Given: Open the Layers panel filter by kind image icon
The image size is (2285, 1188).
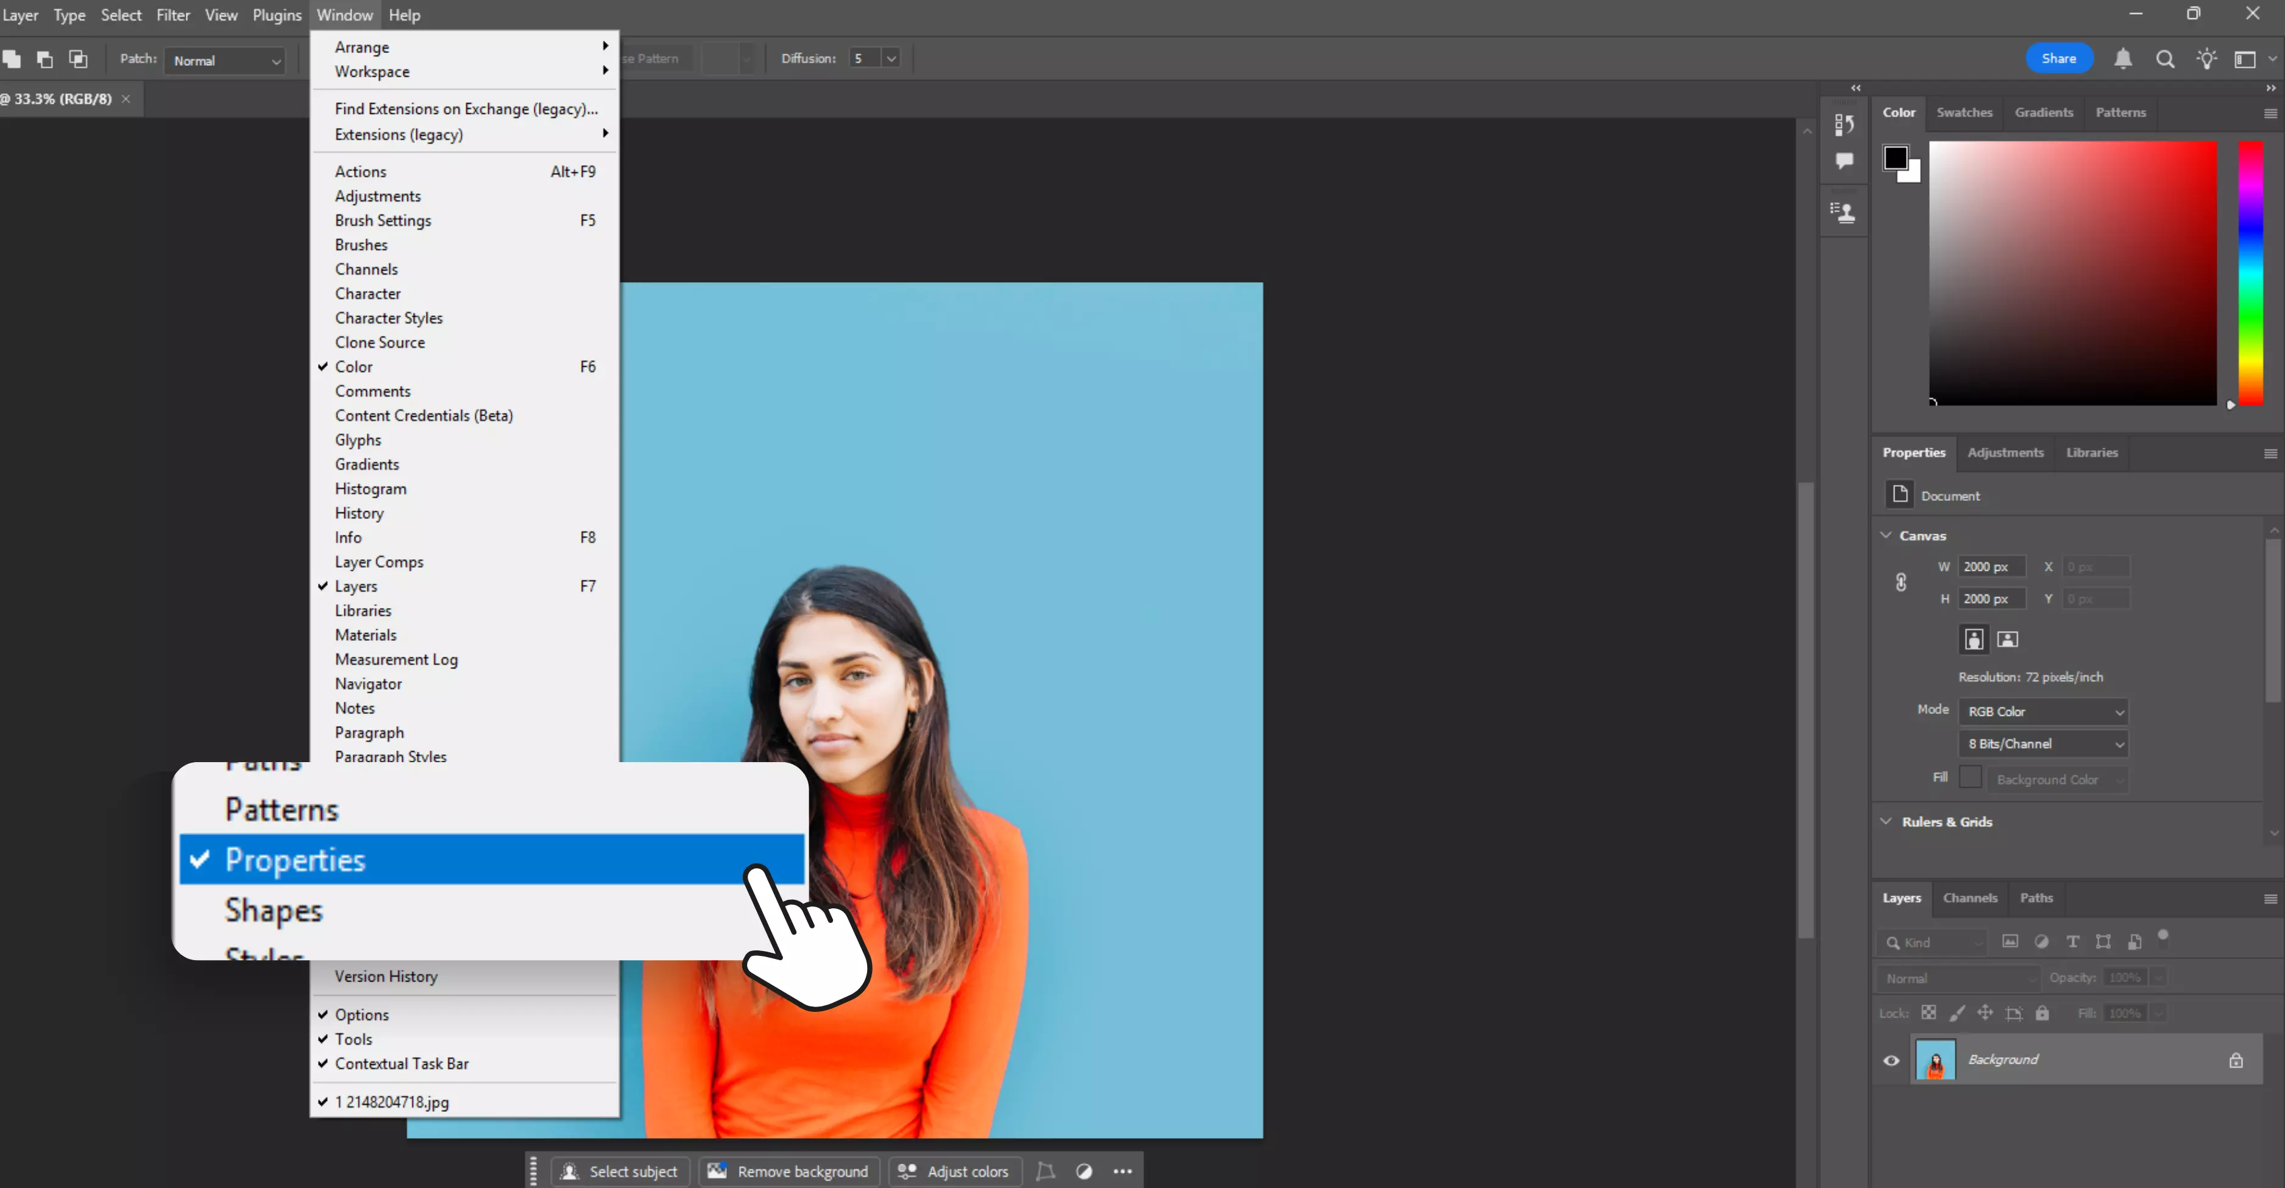Looking at the screenshot, I should pos(2011,941).
